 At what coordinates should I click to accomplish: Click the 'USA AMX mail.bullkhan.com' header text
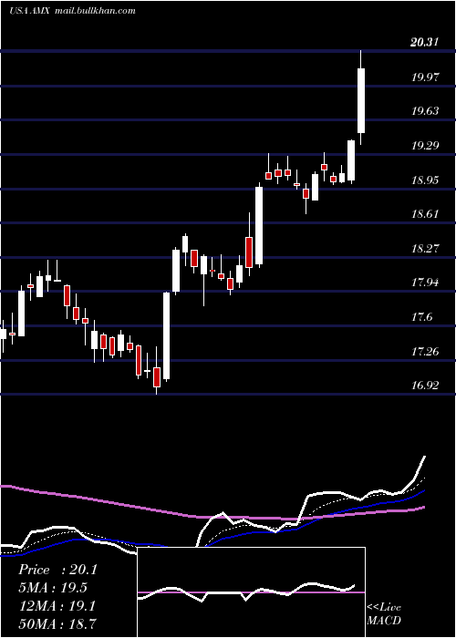click(72, 11)
